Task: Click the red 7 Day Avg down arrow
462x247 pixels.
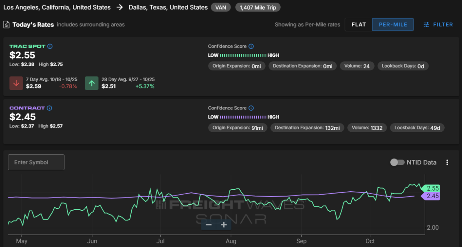Action: (16, 83)
